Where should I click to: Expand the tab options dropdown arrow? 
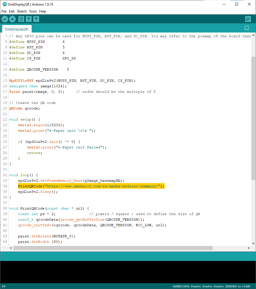pyautogui.click(x=247, y=28)
